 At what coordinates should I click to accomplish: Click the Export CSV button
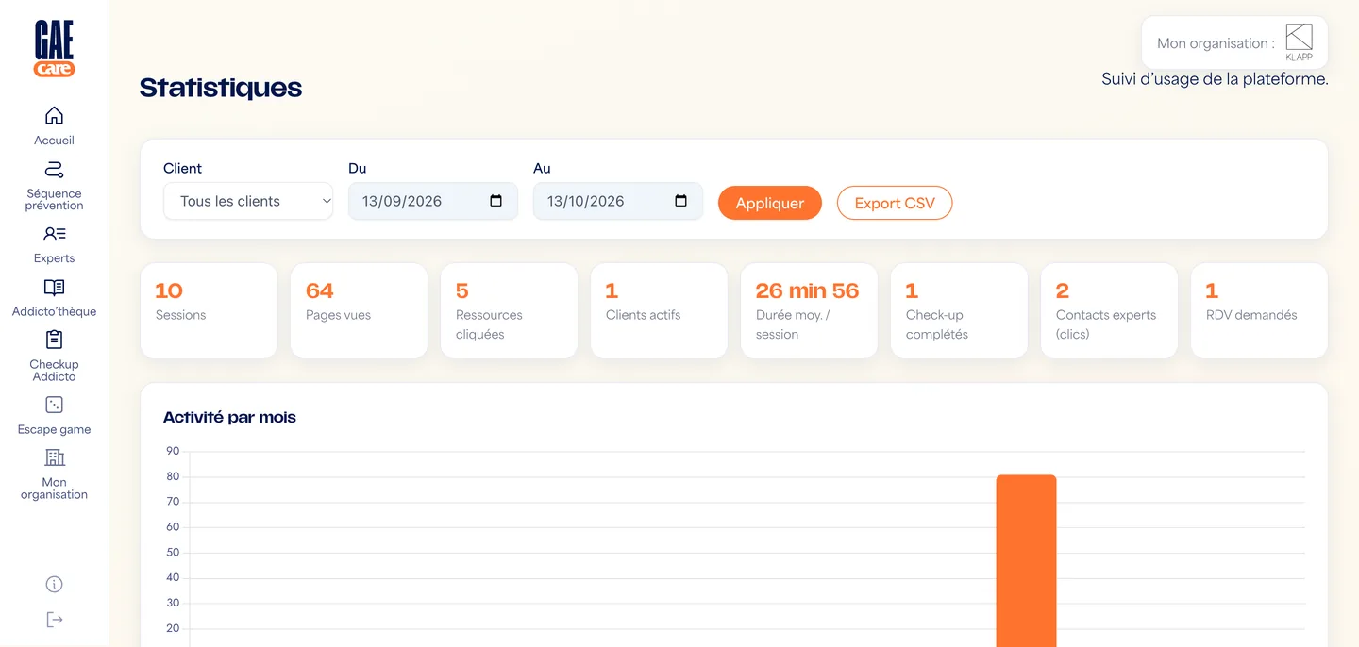pos(895,203)
